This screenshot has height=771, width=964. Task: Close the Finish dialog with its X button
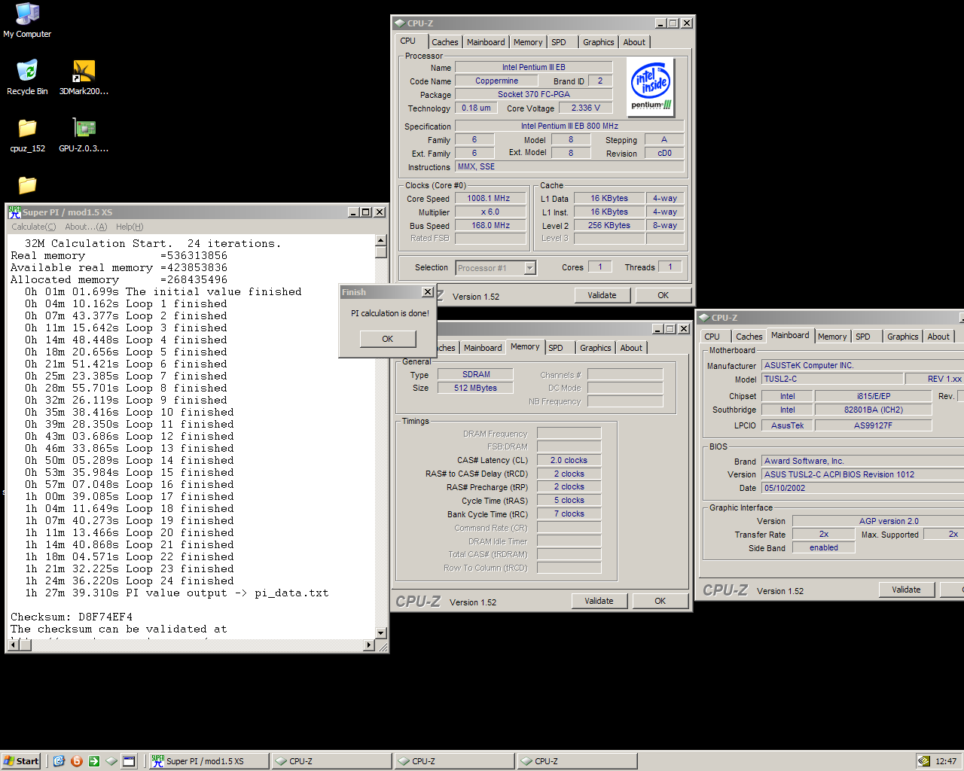(x=427, y=292)
